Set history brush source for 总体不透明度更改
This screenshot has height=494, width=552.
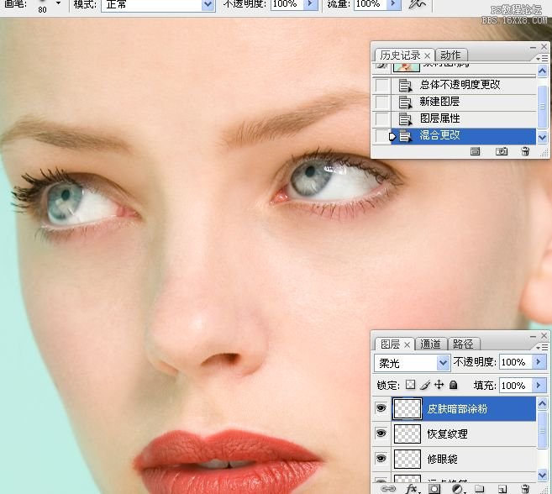[381, 85]
